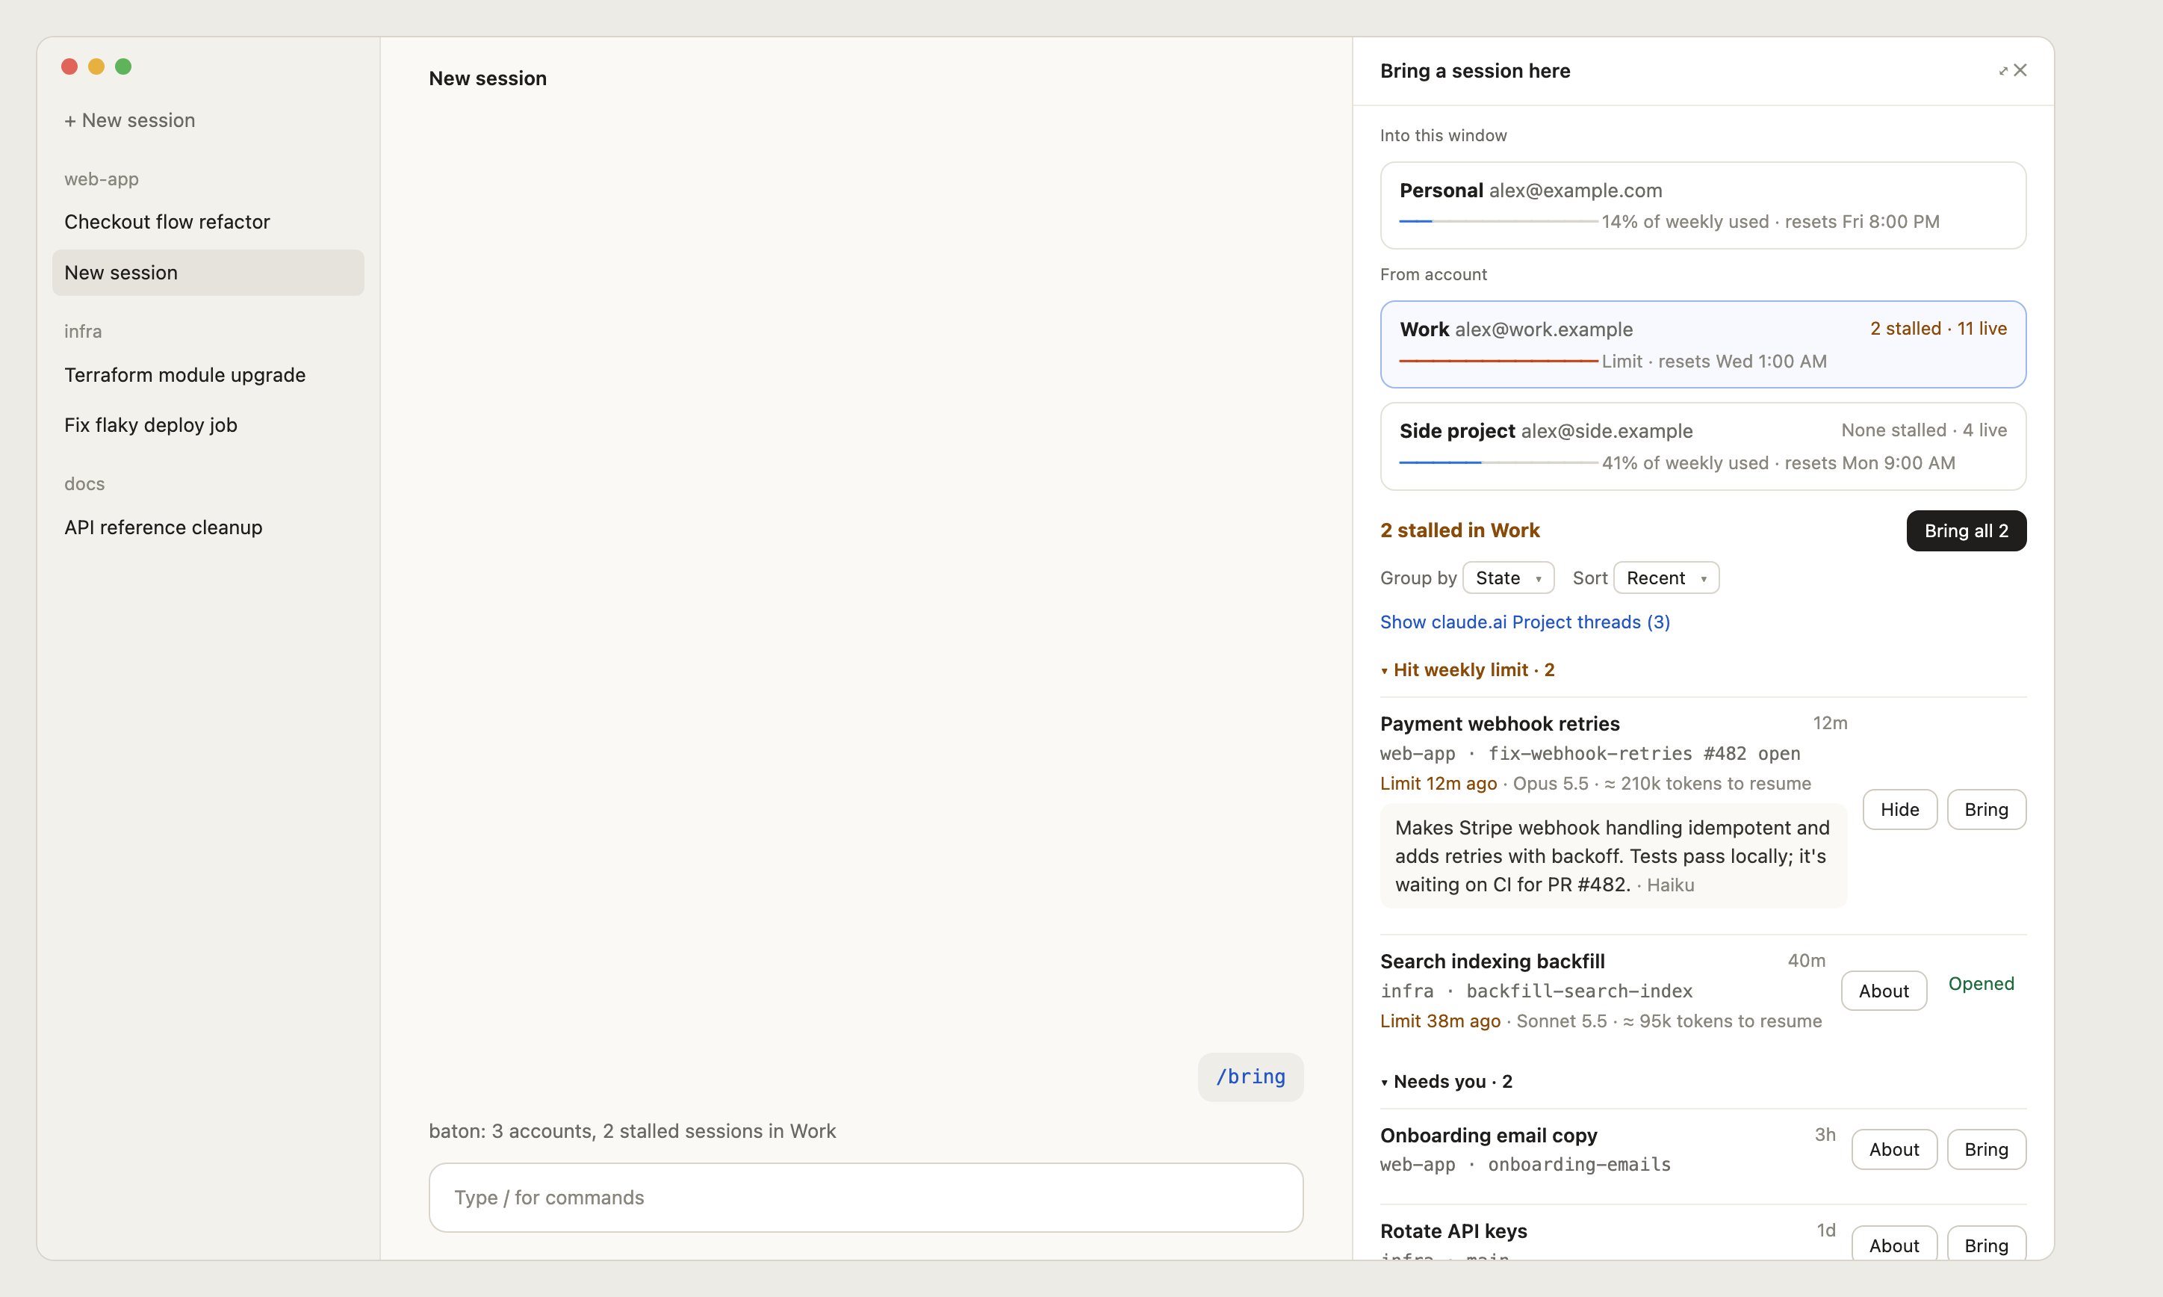Click the baton accounts status line
This screenshot has height=1297, width=2163.
tap(633, 1131)
